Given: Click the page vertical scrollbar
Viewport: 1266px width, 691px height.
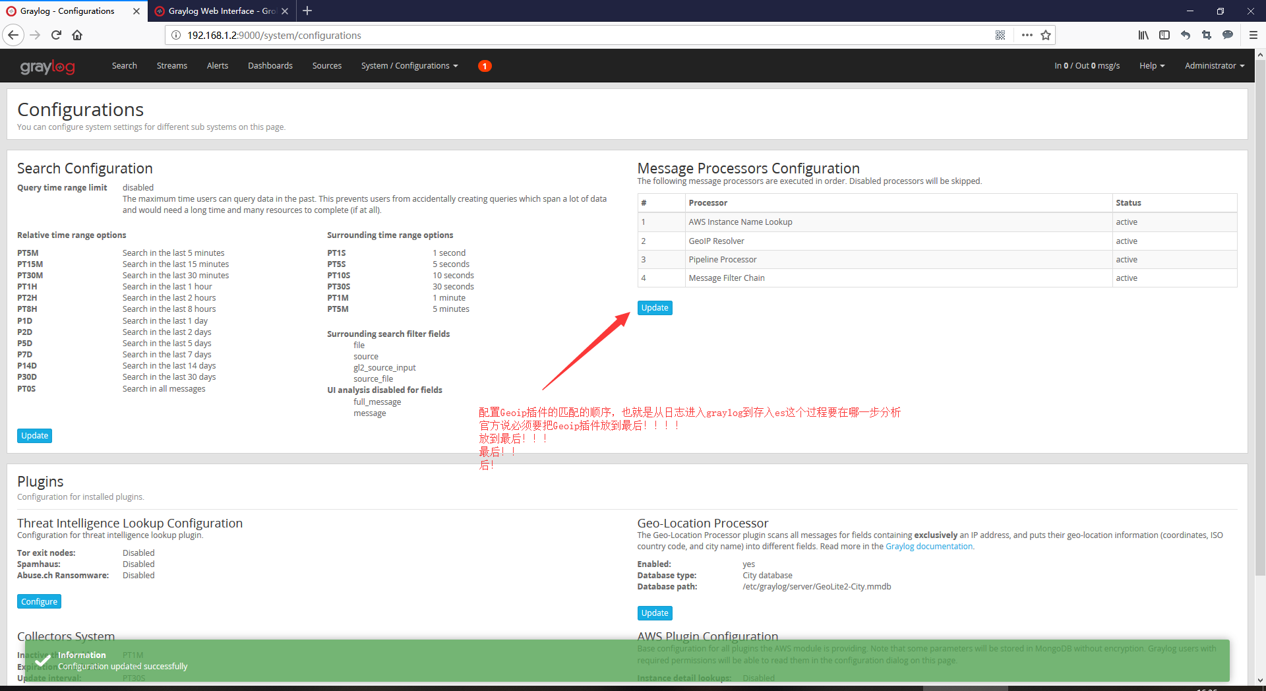Looking at the screenshot, I should (1260, 316).
